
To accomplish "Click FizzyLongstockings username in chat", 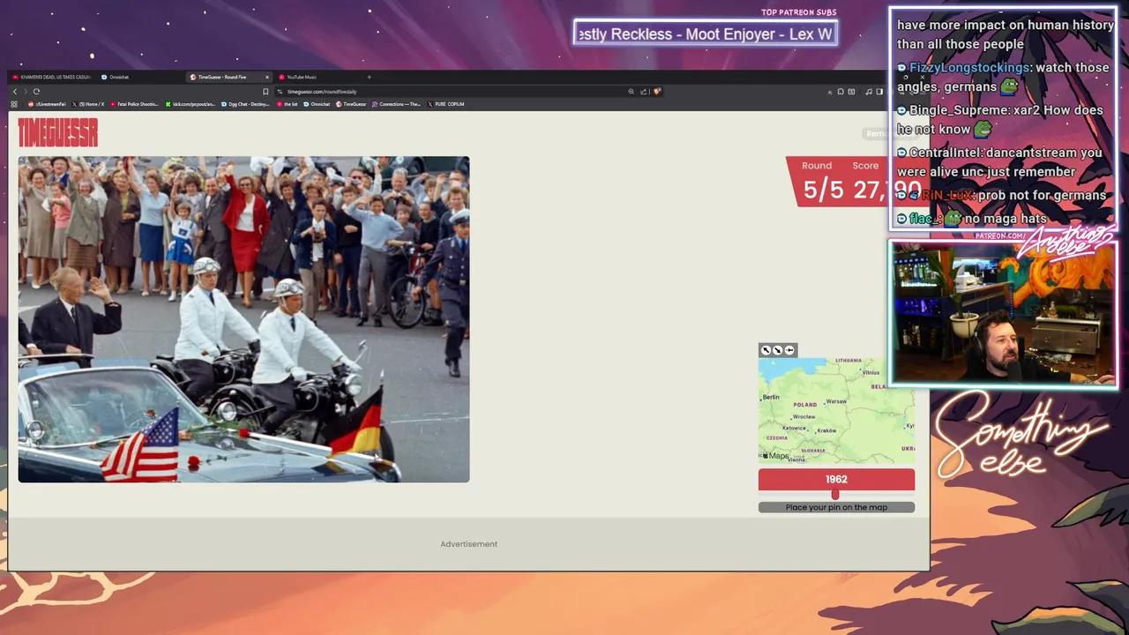I will (x=969, y=67).
